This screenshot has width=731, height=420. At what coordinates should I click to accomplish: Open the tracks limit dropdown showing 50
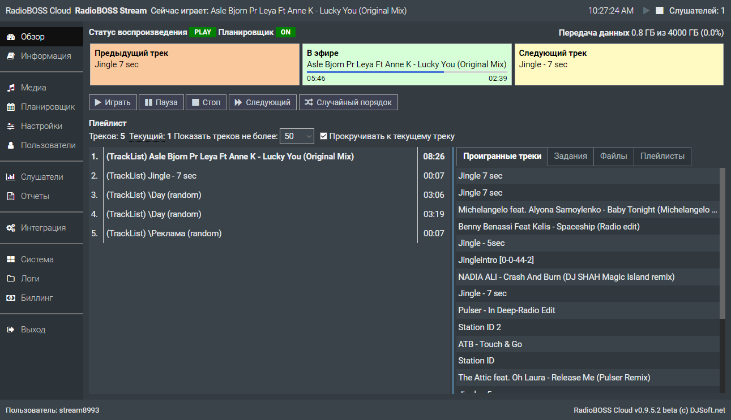tap(297, 136)
